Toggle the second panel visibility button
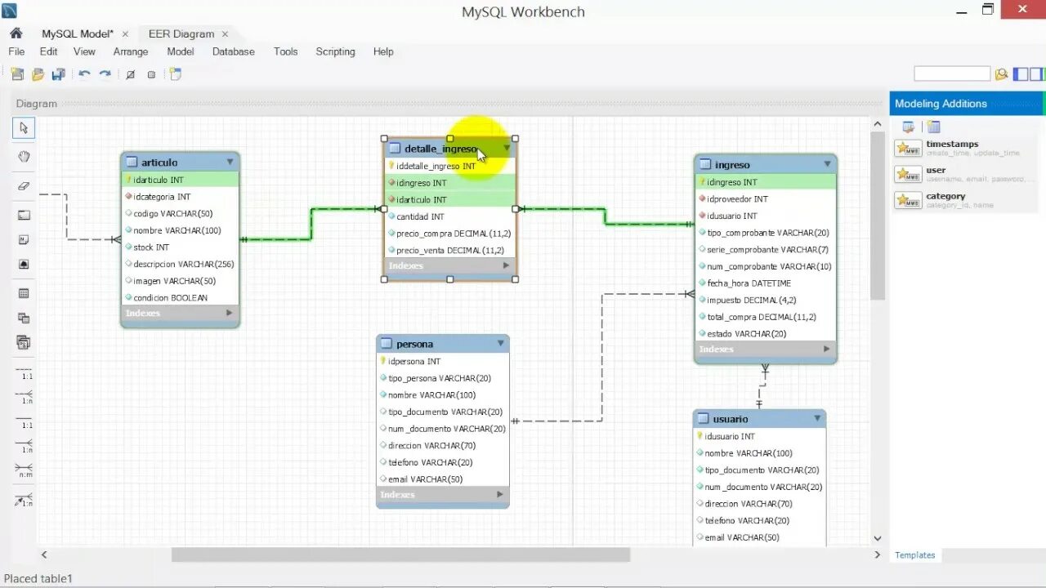The height and width of the screenshot is (588, 1046). (1037, 74)
